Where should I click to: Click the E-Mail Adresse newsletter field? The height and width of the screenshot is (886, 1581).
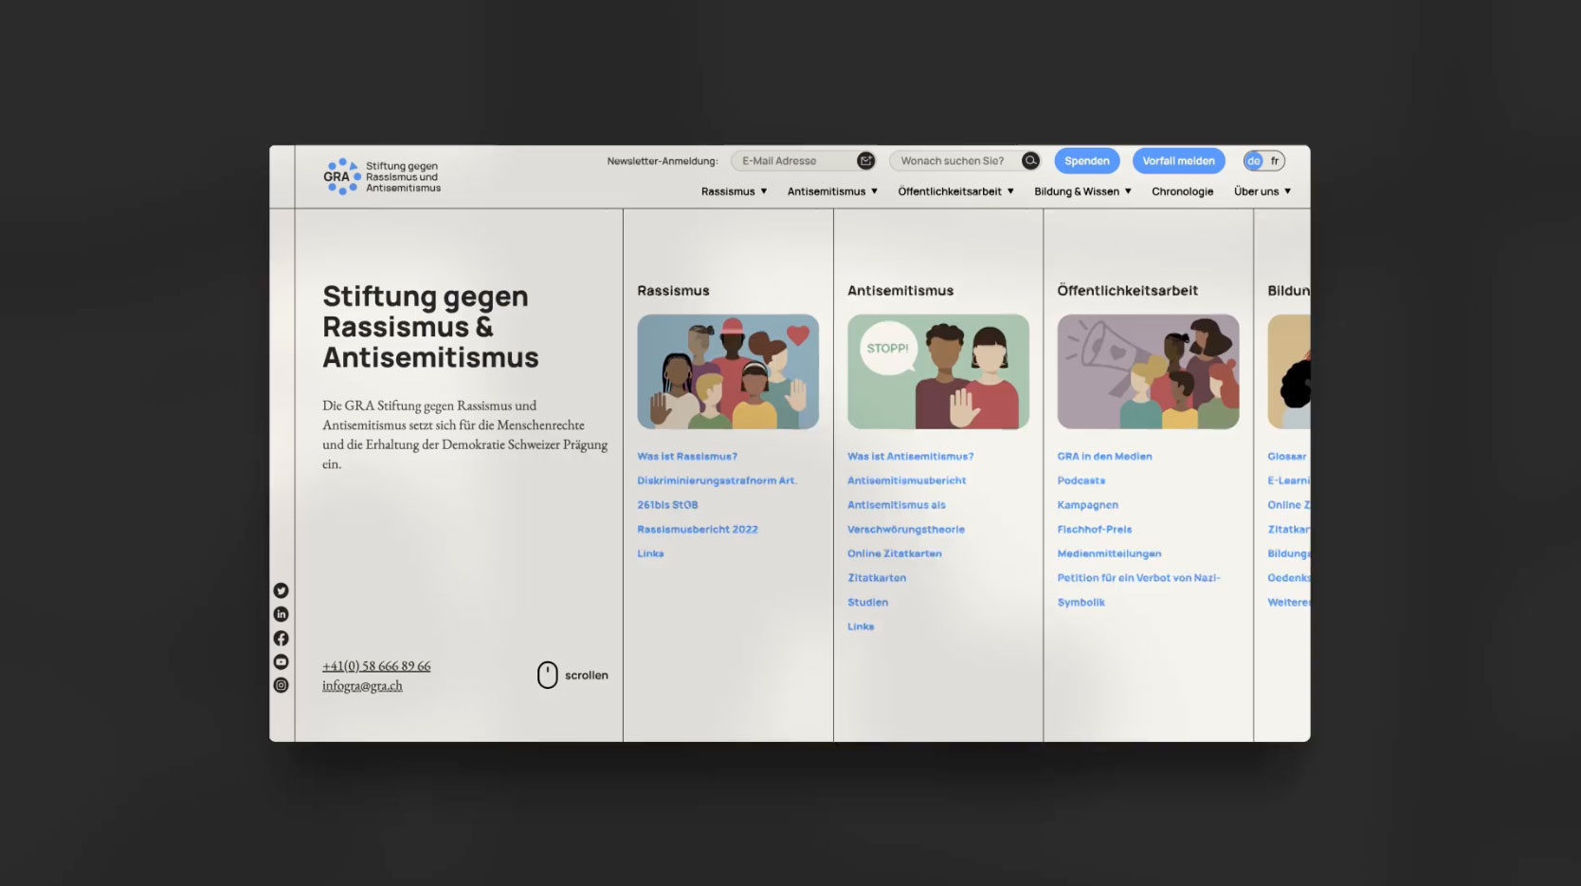(794, 161)
